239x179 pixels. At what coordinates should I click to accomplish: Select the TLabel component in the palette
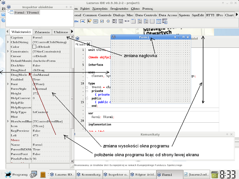tap(76, 21)
